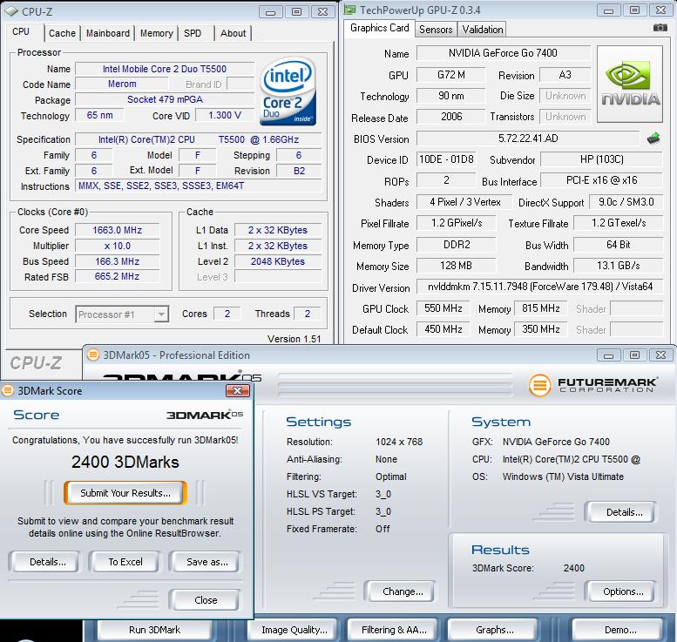Click the Futuremark Corporation logo

point(592,385)
